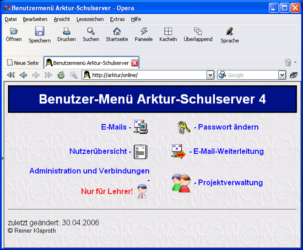Image resolution: width=303 pixels, height=250 pixels.
Task: Open the Hilfe menu
Action: pos(136,19)
